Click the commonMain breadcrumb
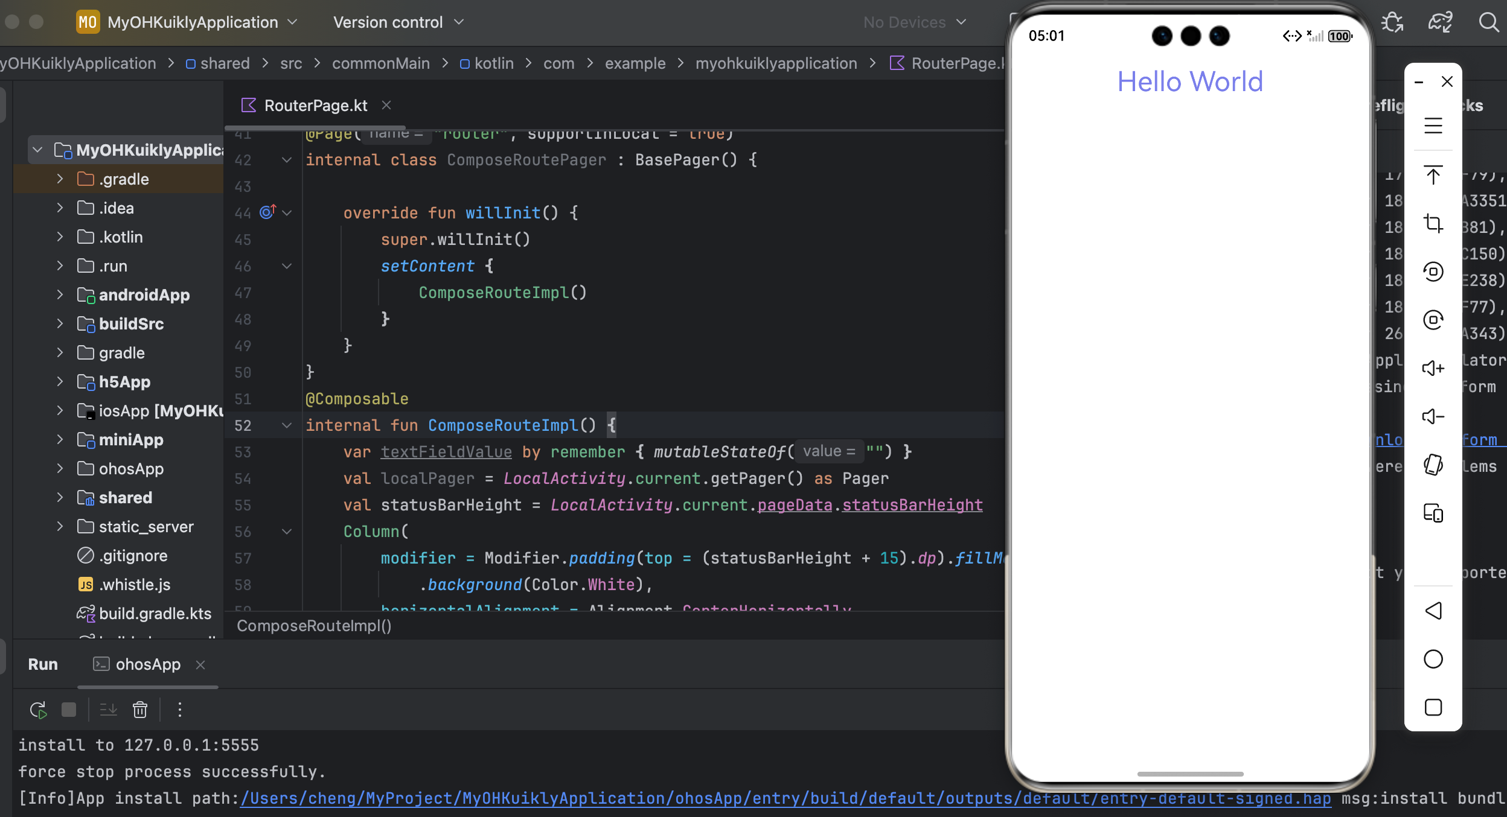1507x817 pixels. tap(380, 63)
